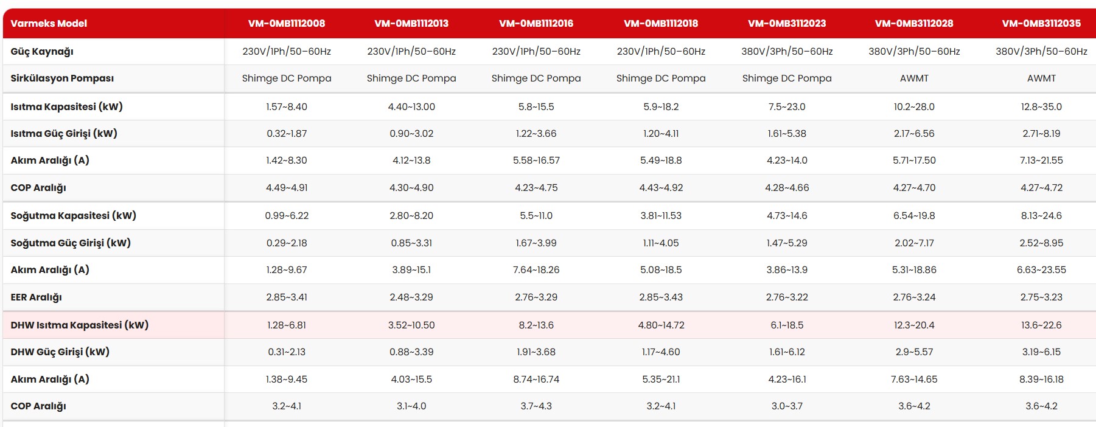
Task: Select the "Soğutma Kapasitesi (kW)" row label
Action: [x=73, y=216]
